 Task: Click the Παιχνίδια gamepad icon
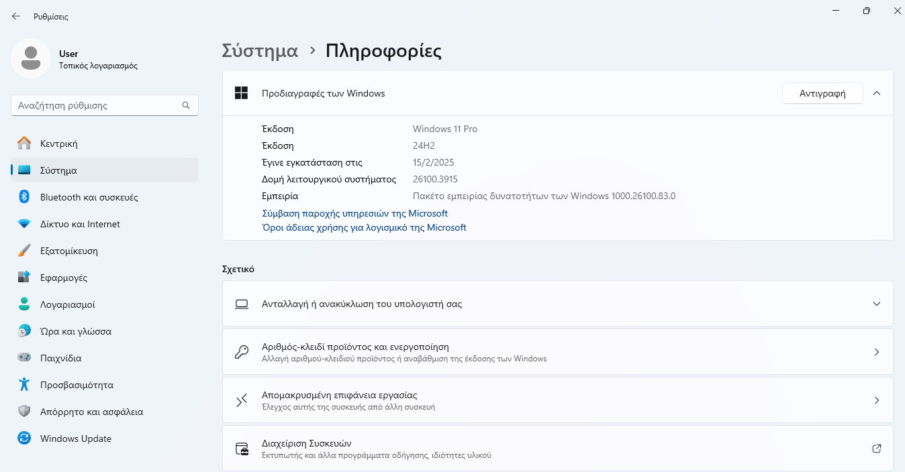(24, 358)
